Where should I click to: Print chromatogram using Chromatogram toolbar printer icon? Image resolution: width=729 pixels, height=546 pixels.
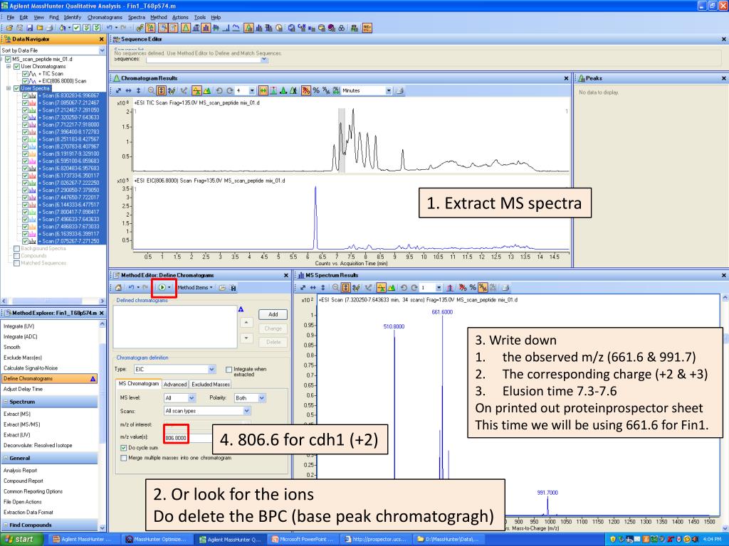click(399, 90)
